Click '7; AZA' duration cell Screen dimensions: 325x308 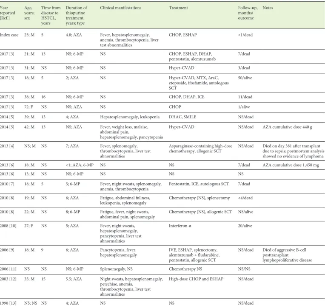(x=72, y=146)
